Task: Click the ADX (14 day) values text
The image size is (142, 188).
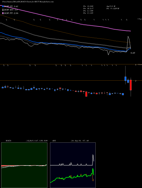Action: pos(80,141)
